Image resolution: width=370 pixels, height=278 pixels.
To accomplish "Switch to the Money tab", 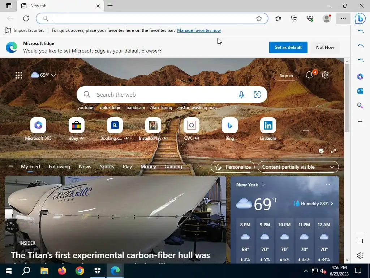I will [148, 167].
